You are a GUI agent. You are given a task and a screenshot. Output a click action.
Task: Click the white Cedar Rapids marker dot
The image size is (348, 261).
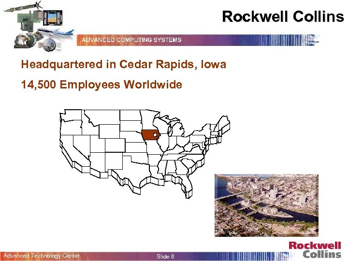(x=155, y=135)
